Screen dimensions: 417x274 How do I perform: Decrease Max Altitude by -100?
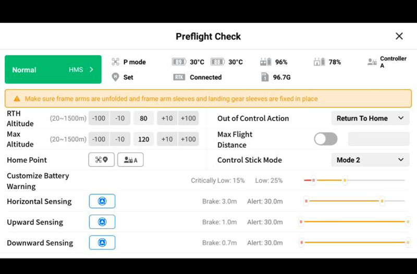click(99, 139)
